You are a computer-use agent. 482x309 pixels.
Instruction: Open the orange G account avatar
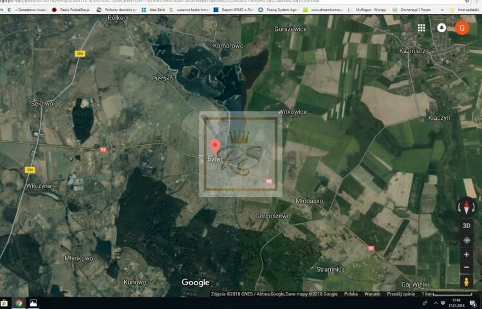point(461,28)
